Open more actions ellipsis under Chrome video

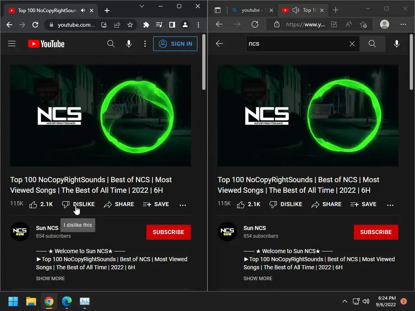coord(183,204)
